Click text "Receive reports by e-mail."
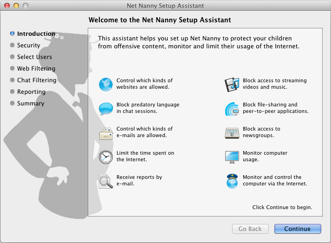Screen dimensions: 331x243 [x=139, y=180]
